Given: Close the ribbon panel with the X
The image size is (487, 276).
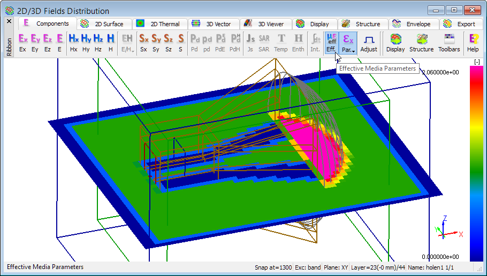Looking at the screenshot, I should tap(9, 21).
